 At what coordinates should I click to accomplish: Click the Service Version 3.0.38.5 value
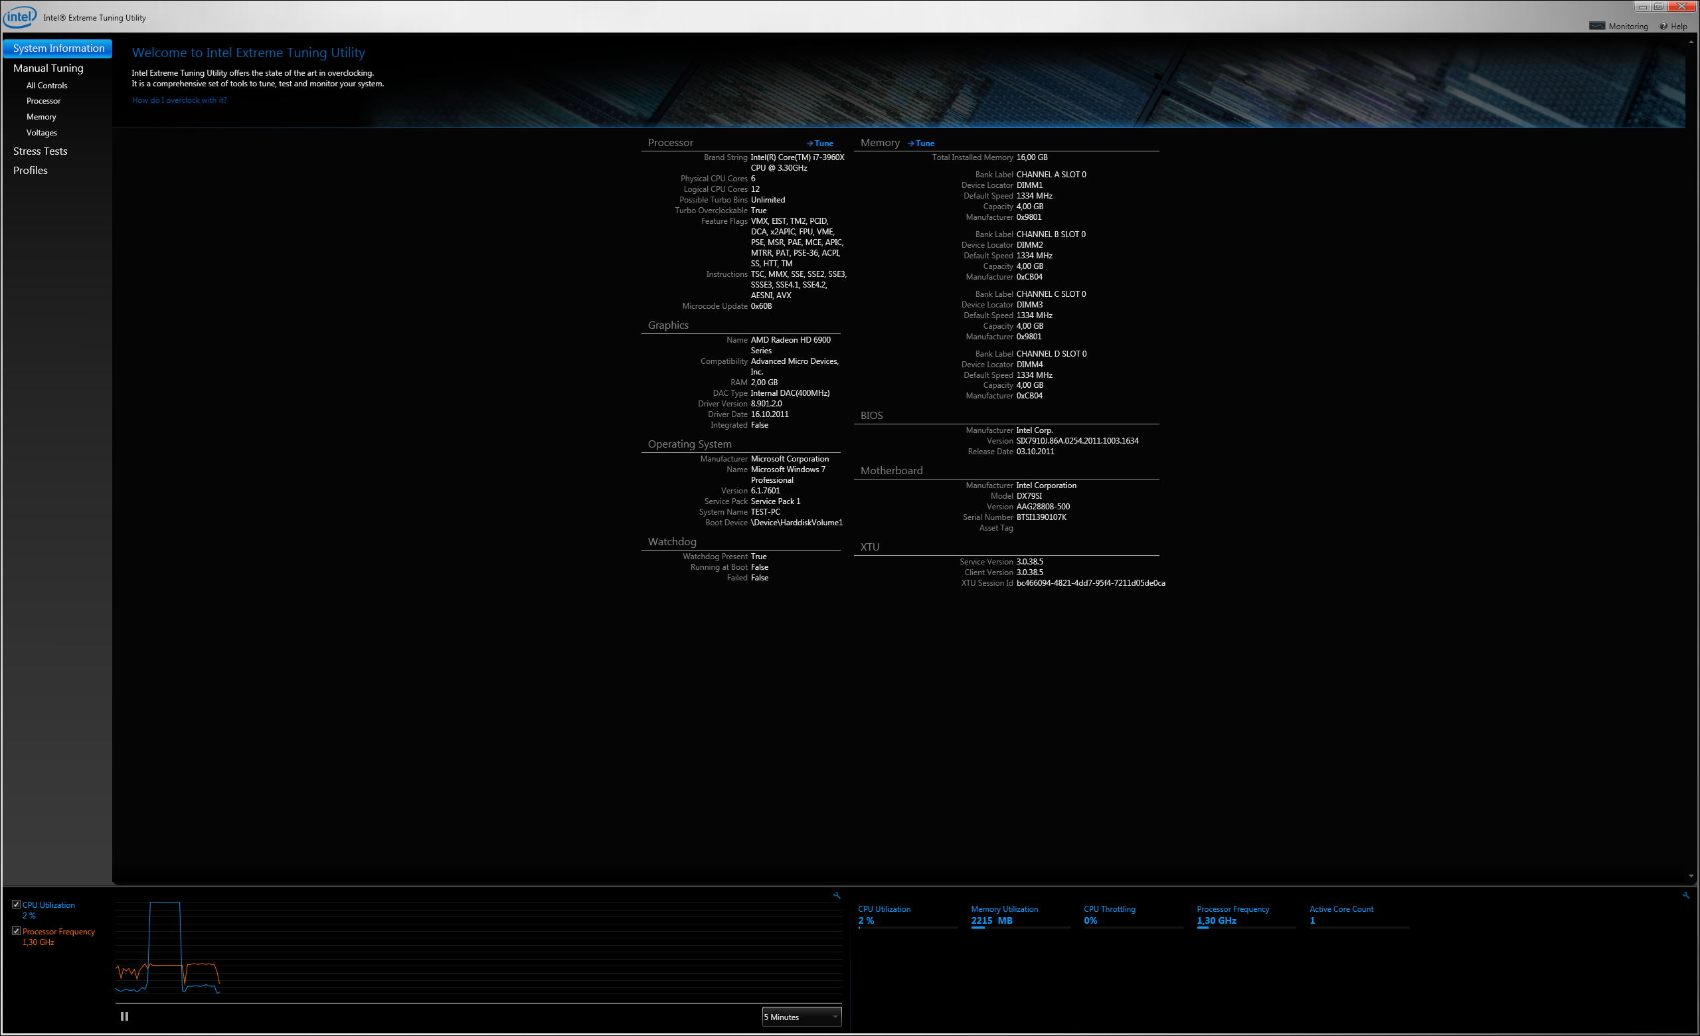(1029, 561)
